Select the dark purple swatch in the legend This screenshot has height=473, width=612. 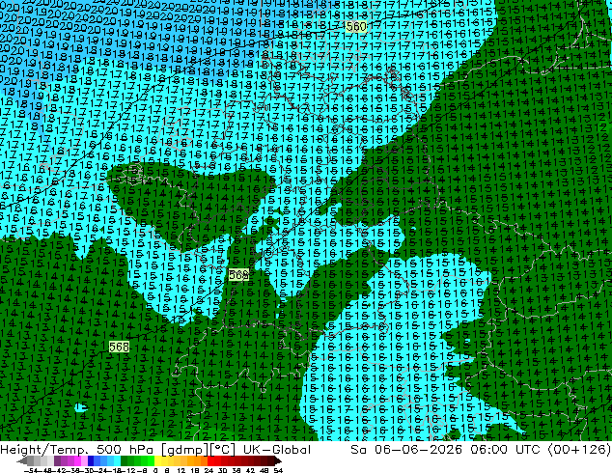(x=57, y=461)
